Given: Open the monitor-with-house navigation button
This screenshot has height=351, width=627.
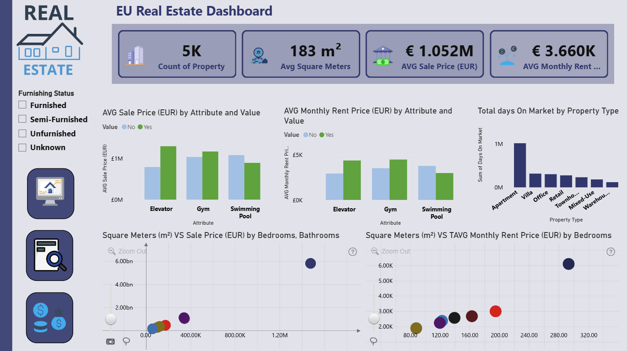Looking at the screenshot, I should tap(50, 194).
